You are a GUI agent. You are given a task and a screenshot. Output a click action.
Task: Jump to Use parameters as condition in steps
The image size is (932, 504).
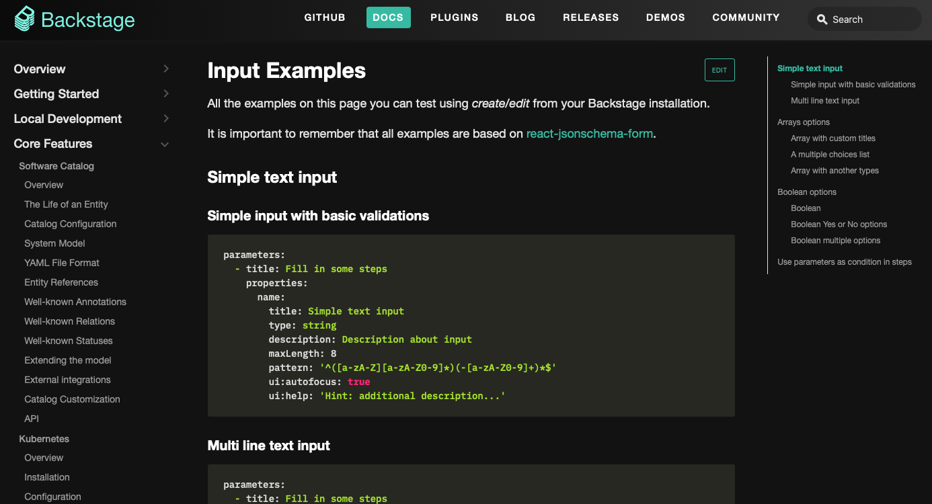845,262
